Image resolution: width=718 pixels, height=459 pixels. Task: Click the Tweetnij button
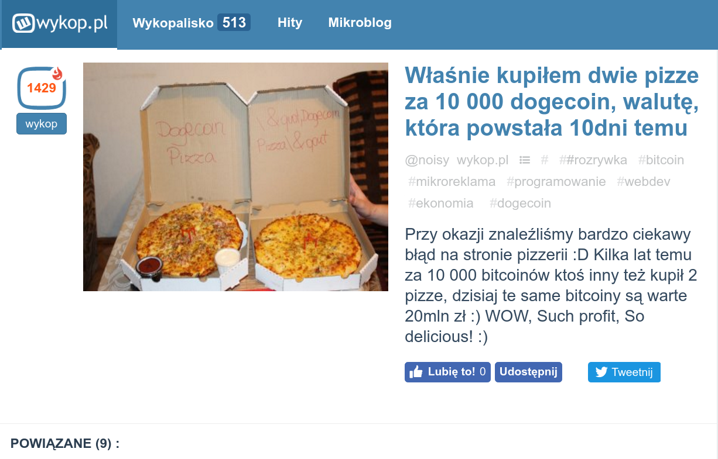click(624, 372)
